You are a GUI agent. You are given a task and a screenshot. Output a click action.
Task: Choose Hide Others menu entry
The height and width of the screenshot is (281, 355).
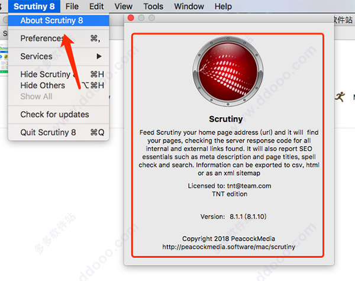tap(59, 85)
